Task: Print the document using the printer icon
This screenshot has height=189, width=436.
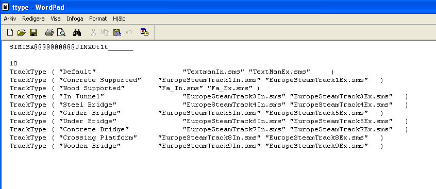Action: (x=49, y=32)
